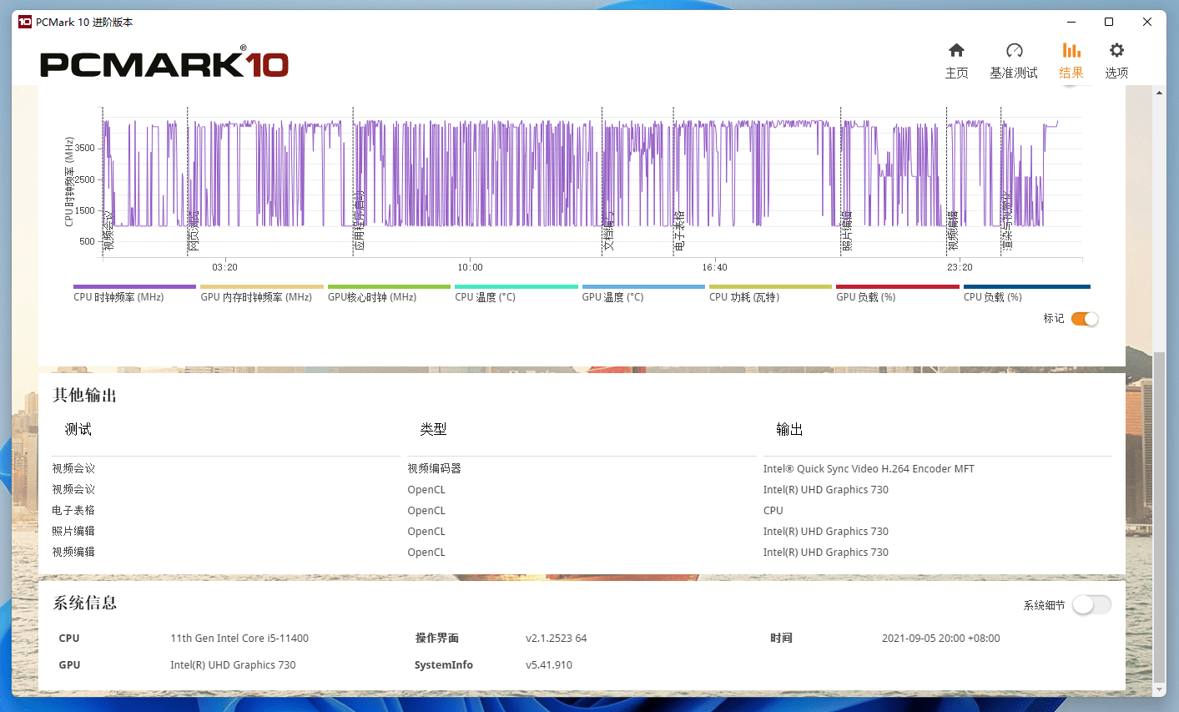Click the 操作界面 label

(437, 639)
